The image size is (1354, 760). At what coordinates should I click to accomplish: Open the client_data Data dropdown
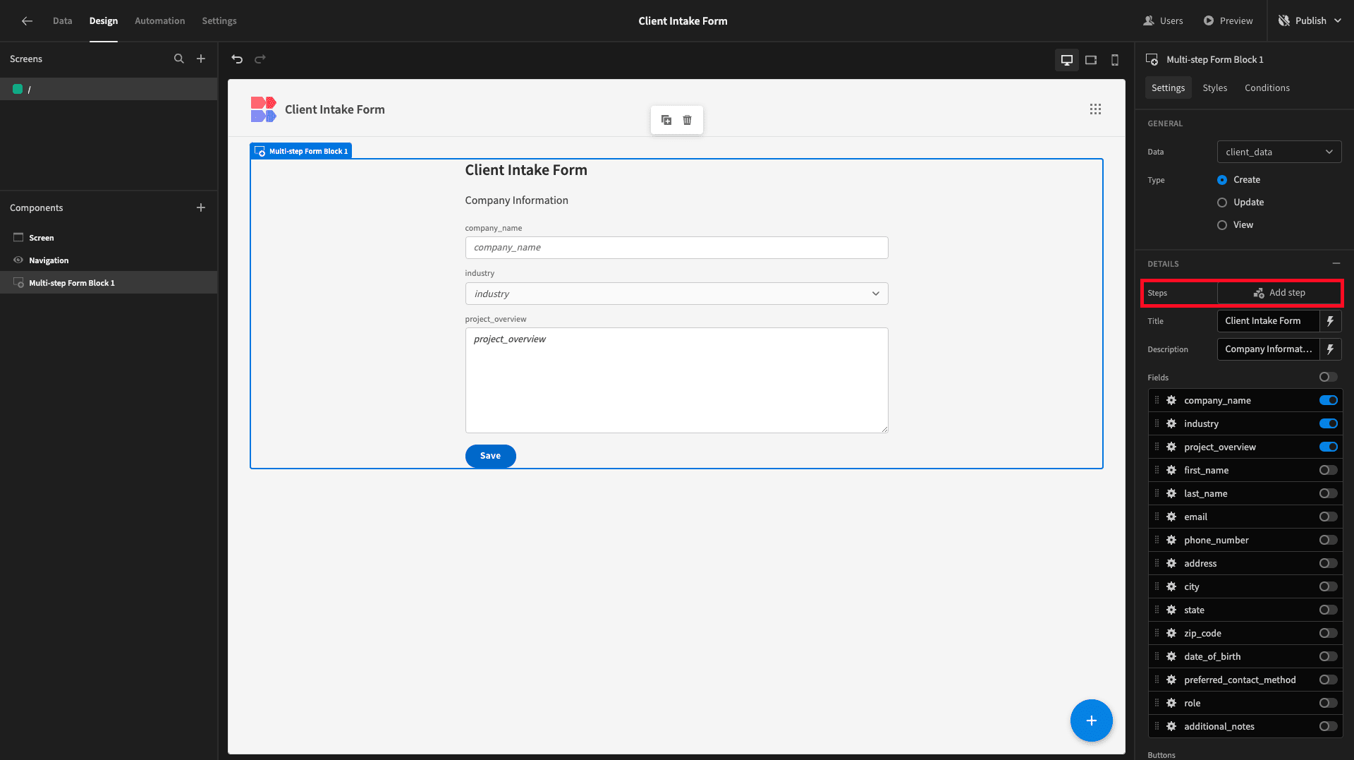point(1279,152)
